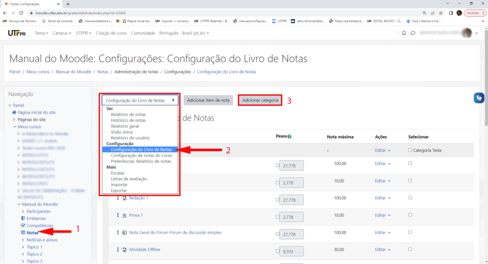The height and width of the screenshot is (264, 488).
Task: Open the Editar dropdown in Redação 1 row
Action: pyautogui.click(x=383, y=198)
